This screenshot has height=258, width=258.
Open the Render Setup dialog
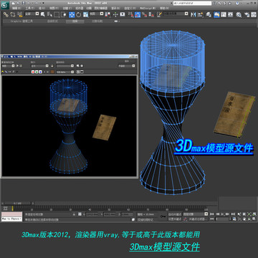tap(247, 14)
